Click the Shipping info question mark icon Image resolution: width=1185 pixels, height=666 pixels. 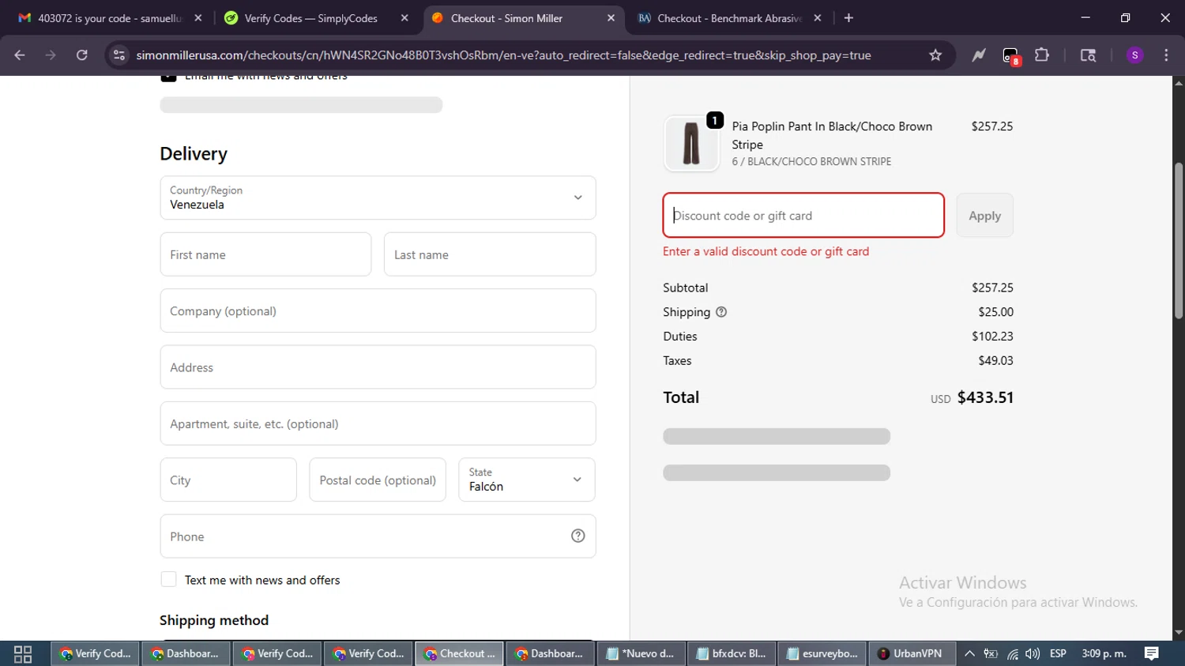click(x=721, y=312)
